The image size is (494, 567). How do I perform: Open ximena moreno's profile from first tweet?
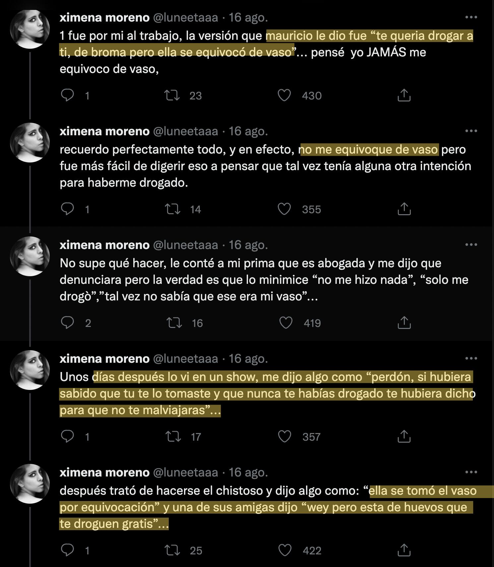(104, 18)
